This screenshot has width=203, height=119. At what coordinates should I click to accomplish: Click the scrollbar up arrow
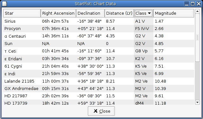coord(197,11)
